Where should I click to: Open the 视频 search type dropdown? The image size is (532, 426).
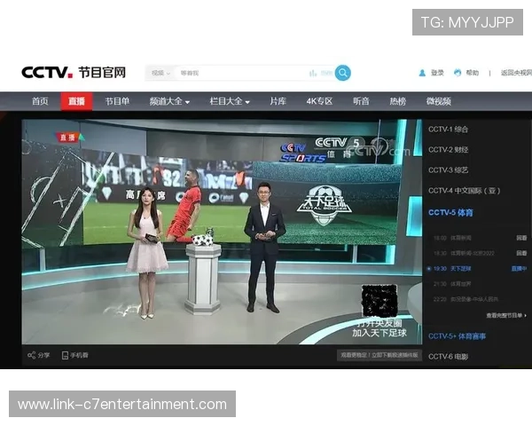coord(160,73)
